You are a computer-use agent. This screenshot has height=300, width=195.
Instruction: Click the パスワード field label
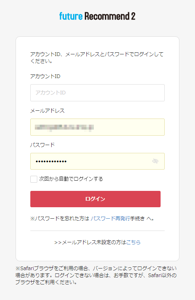click(x=43, y=145)
